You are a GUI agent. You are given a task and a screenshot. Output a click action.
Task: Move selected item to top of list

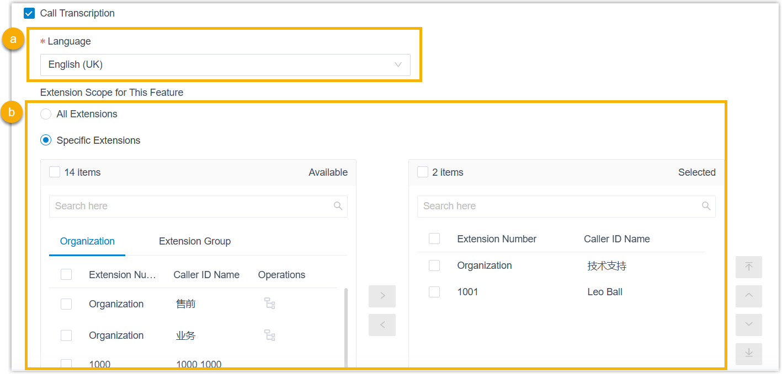coord(748,267)
